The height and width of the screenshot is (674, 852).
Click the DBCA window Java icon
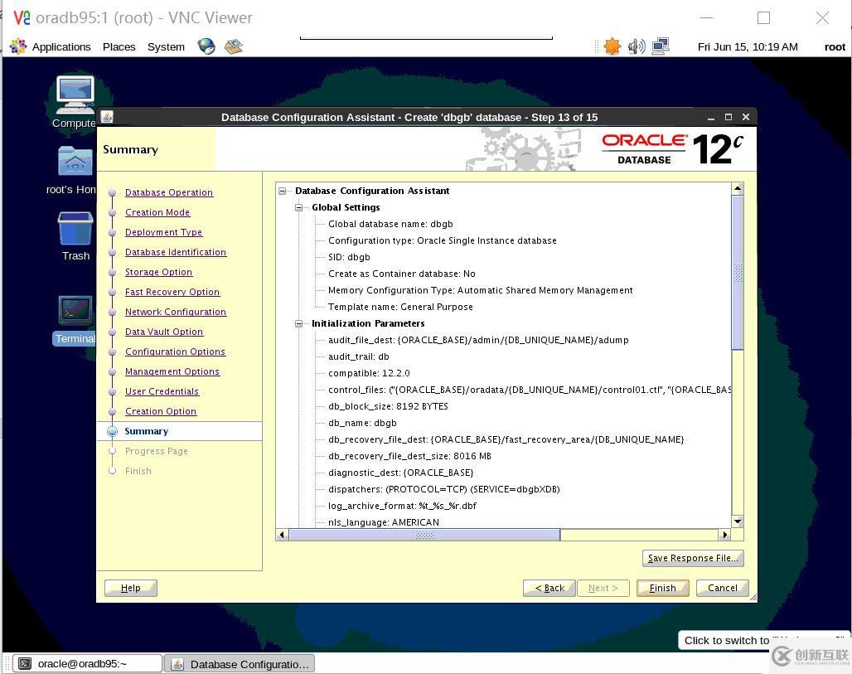pos(107,117)
